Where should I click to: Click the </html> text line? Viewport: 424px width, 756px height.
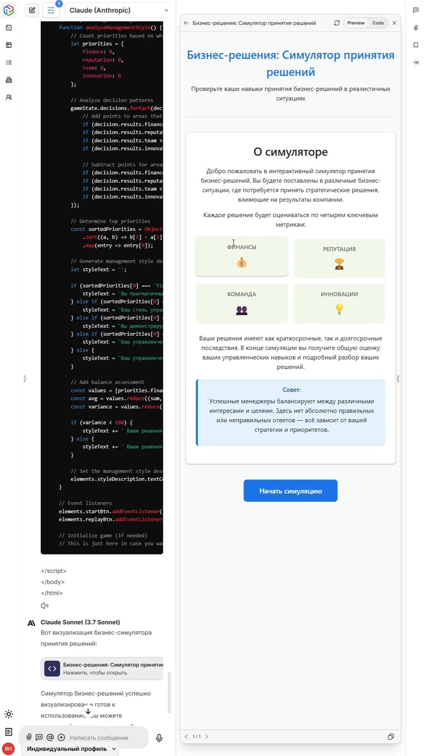click(52, 593)
